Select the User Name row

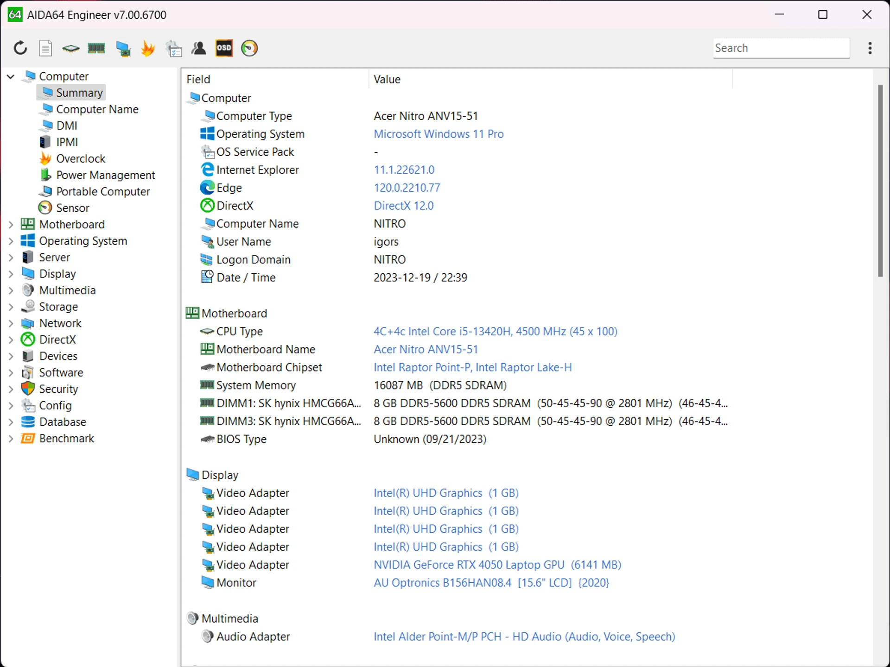[x=457, y=242]
